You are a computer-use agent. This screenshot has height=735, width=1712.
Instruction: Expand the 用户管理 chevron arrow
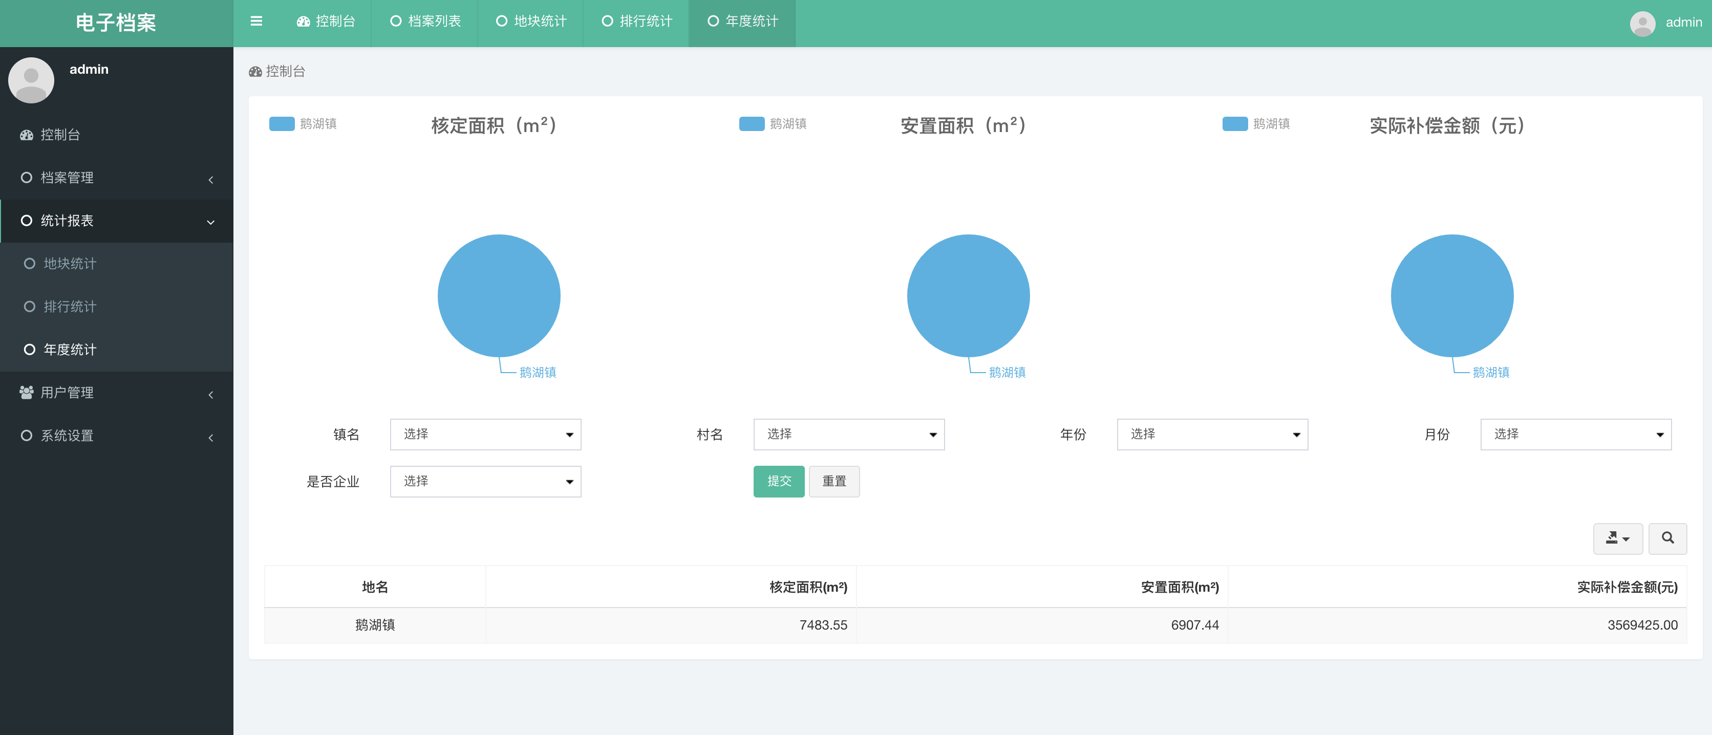[211, 395]
